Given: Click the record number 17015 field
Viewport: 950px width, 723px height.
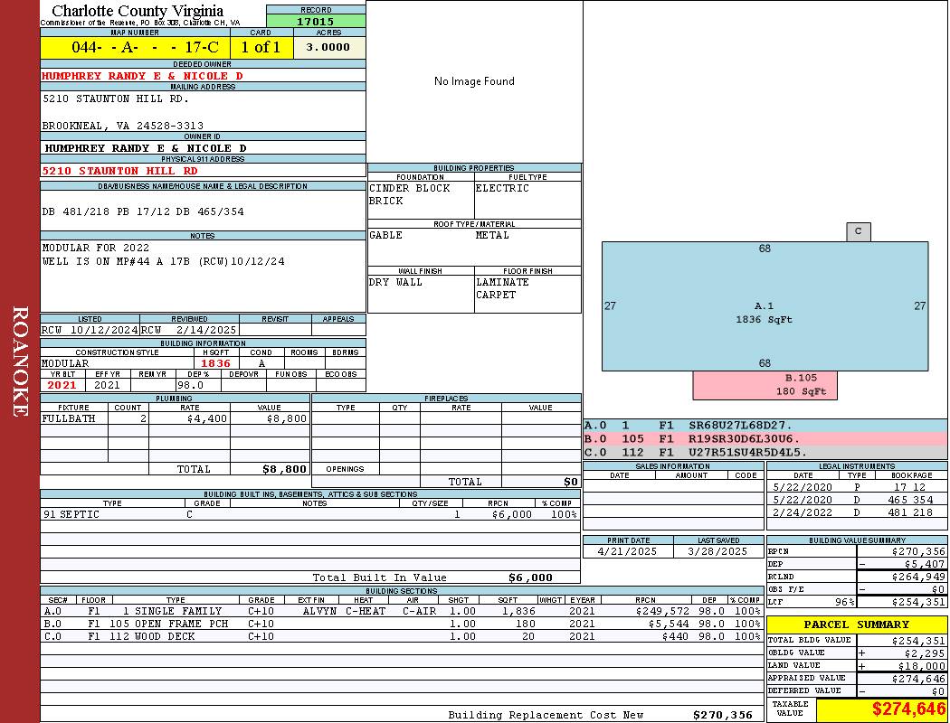Looking at the screenshot, I should 316,21.
